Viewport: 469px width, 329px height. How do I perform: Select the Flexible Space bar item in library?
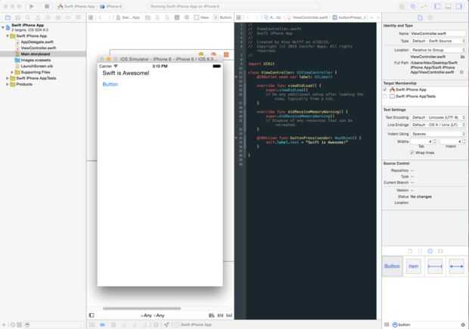(x=456, y=266)
